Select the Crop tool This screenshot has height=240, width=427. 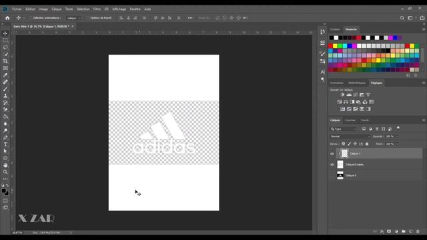[5, 61]
